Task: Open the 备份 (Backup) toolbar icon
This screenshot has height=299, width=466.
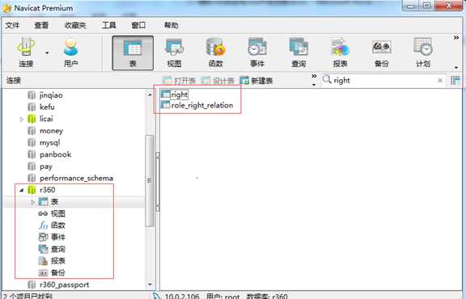Action: tap(382, 53)
